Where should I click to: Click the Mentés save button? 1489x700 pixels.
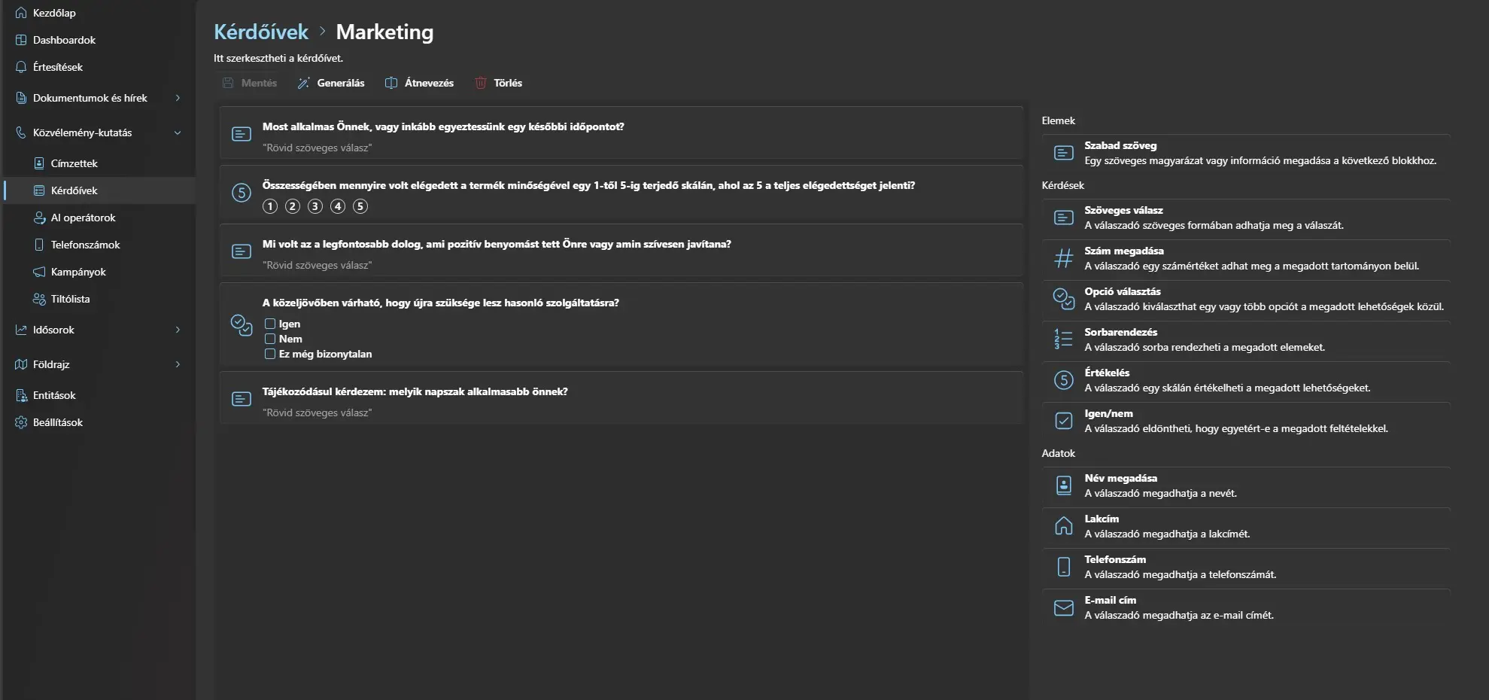pyautogui.click(x=250, y=83)
